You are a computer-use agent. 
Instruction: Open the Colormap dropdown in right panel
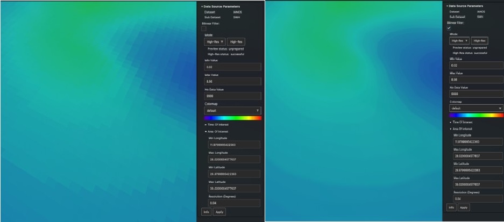click(476, 108)
